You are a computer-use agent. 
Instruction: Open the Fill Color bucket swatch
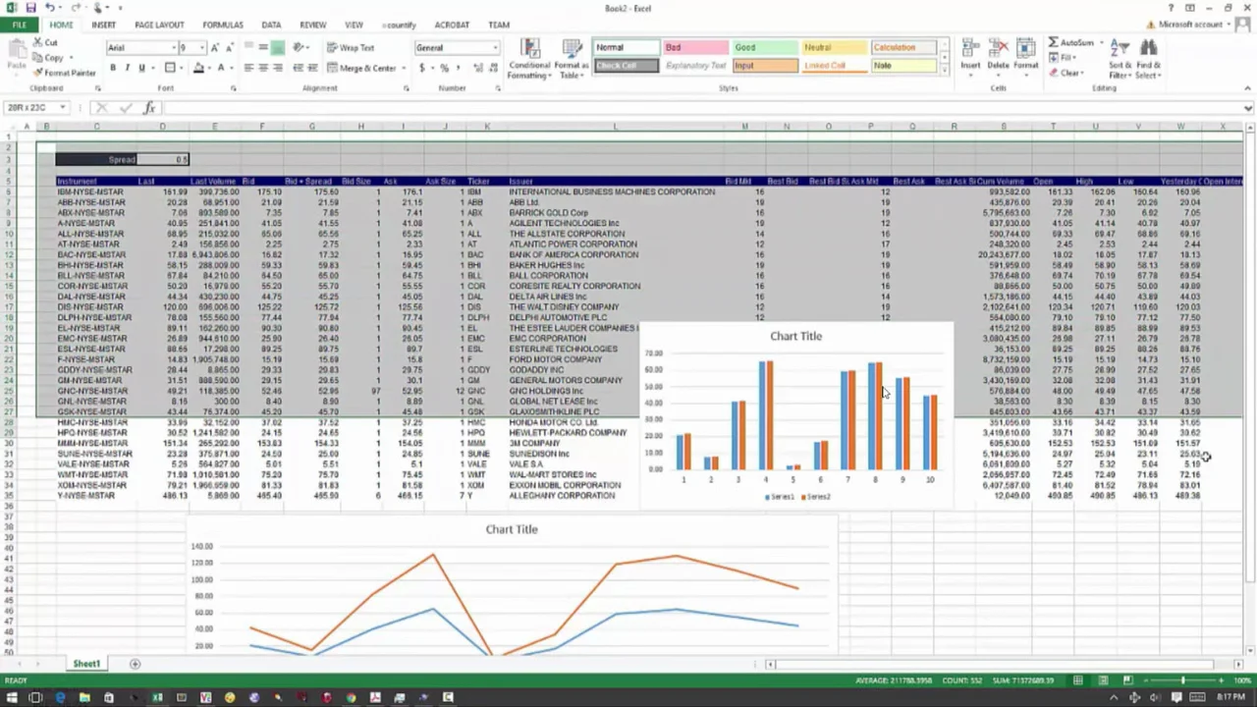[x=197, y=68]
